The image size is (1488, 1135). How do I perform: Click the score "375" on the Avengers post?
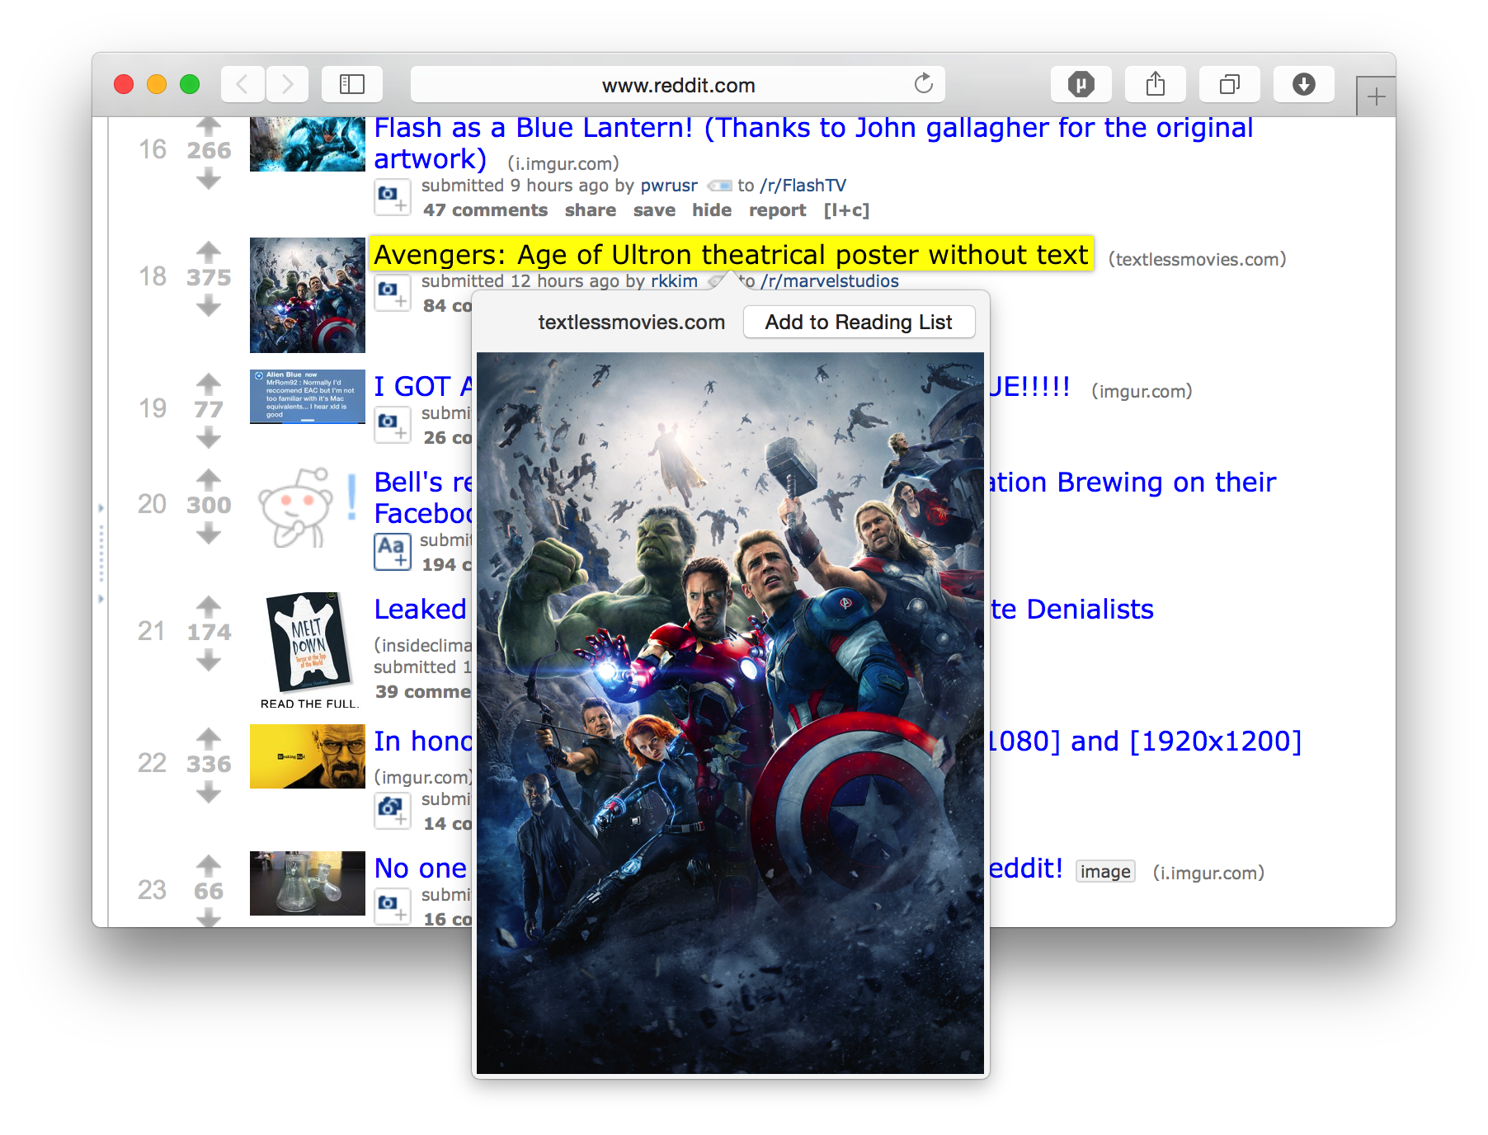point(209,277)
